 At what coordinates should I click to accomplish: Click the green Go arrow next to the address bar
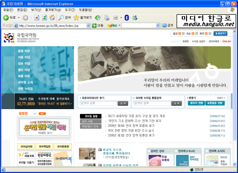[x=94, y=26]
